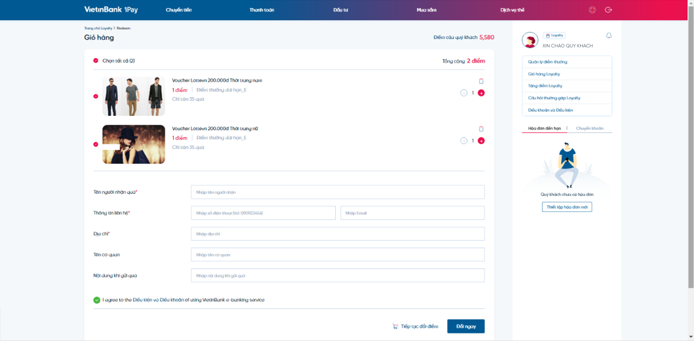Decrease quantity of Thời trang nữ voucher
The image size is (694, 341).
click(x=464, y=141)
